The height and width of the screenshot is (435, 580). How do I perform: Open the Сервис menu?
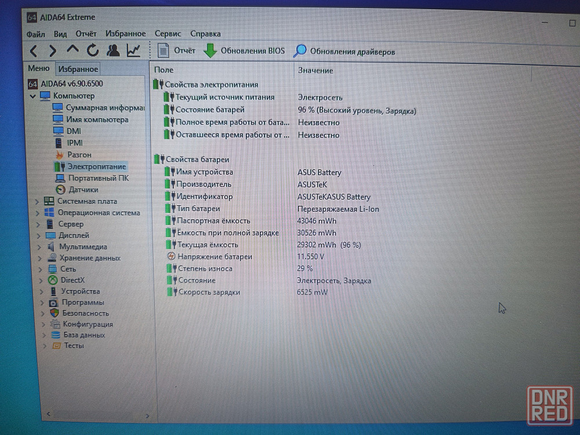pos(168,34)
